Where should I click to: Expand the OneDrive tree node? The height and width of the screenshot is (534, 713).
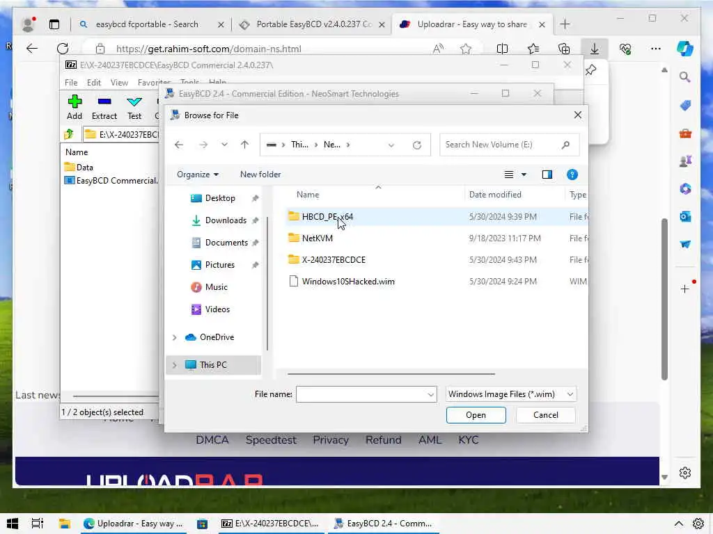(174, 337)
